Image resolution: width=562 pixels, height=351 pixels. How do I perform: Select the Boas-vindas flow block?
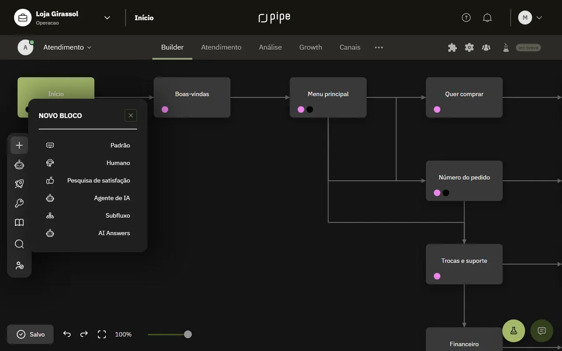[x=192, y=97]
